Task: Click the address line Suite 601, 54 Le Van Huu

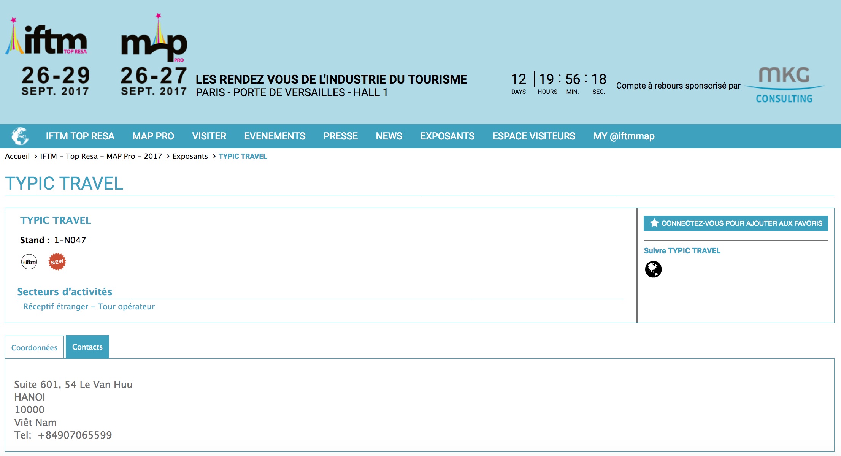Action: coord(73,385)
